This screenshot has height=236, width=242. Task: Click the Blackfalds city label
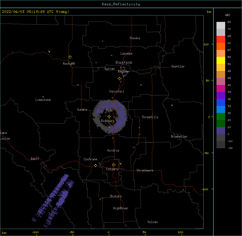click(124, 63)
